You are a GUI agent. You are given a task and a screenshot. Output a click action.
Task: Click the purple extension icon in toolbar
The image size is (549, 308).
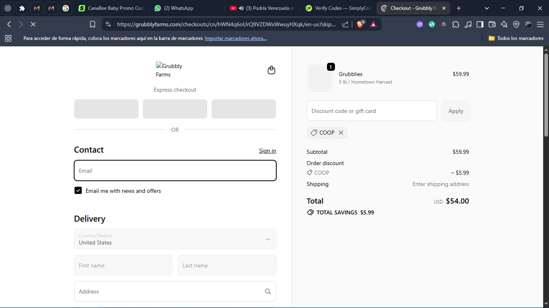pyautogui.click(x=420, y=24)
